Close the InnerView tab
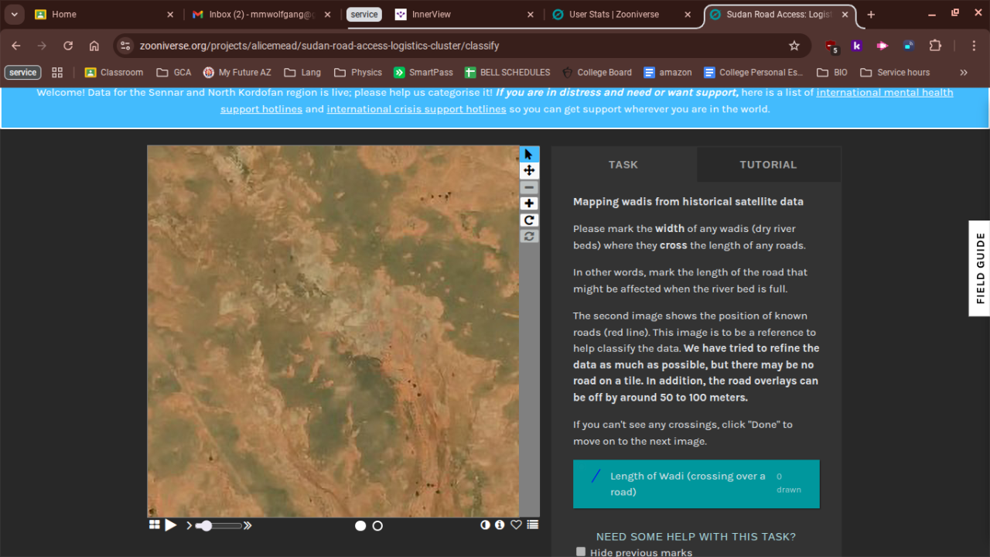This screenshot has height=557, width=990. [530, 14]
